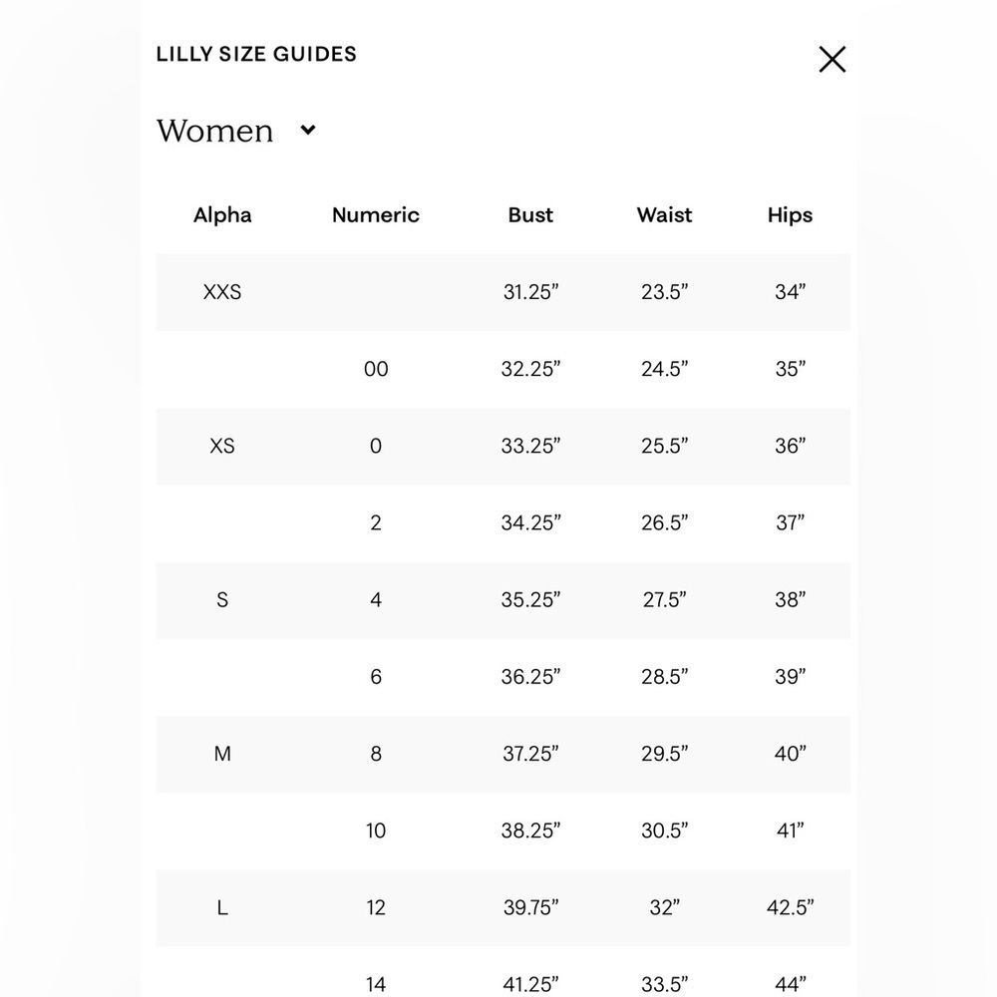Select the Numeric column header
997x997 pixels.
point(376,215)
